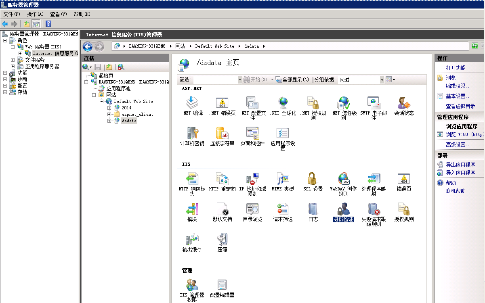
Task: Open the 页面和控件 icon
Action: [252, 136]
